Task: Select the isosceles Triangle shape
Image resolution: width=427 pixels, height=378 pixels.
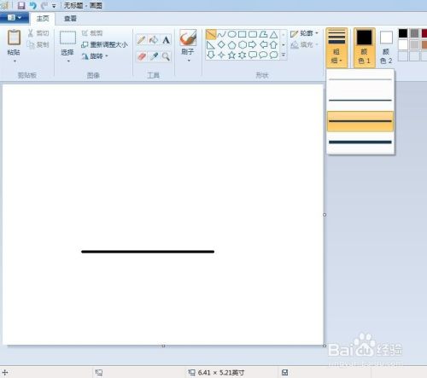Action: coord(273,35)
